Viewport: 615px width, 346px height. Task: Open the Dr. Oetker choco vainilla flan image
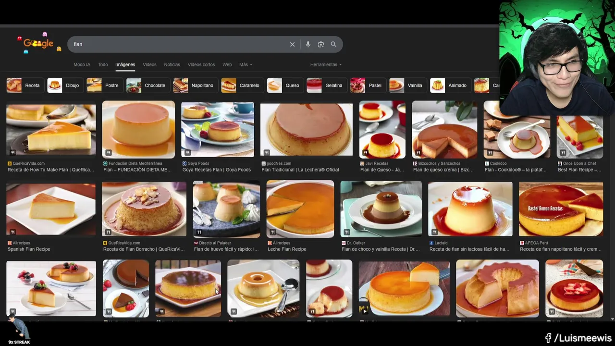[381, 209]
